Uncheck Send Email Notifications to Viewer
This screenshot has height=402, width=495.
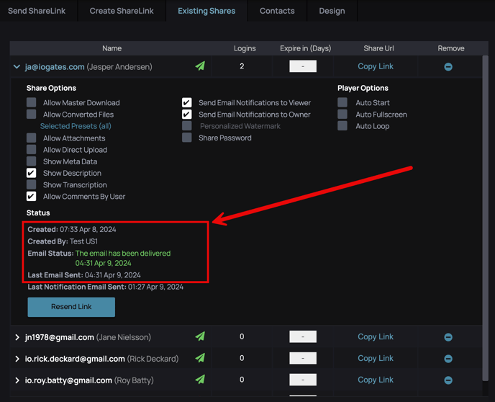coord(187,102)
